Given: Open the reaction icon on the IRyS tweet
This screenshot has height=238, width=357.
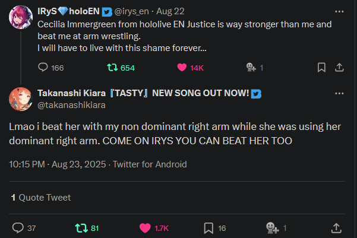Looking at the screenshot, I should coord(251,67).
